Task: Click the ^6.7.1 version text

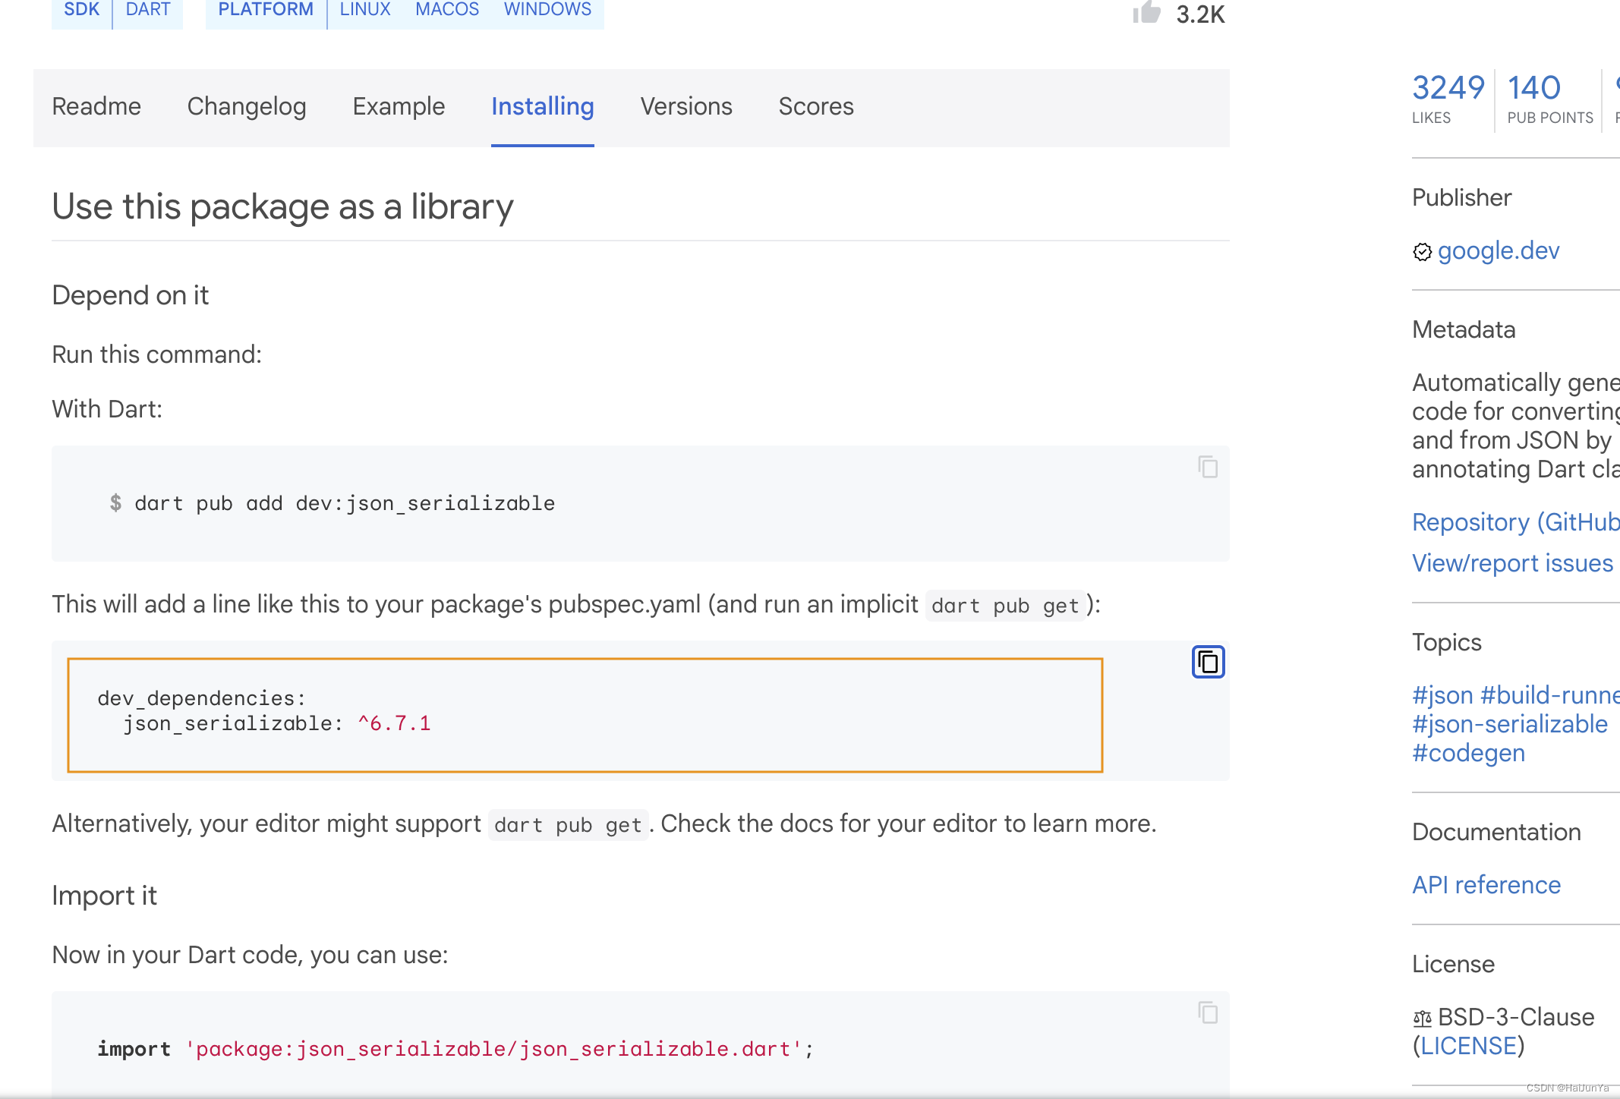Action: coord(395,723)
